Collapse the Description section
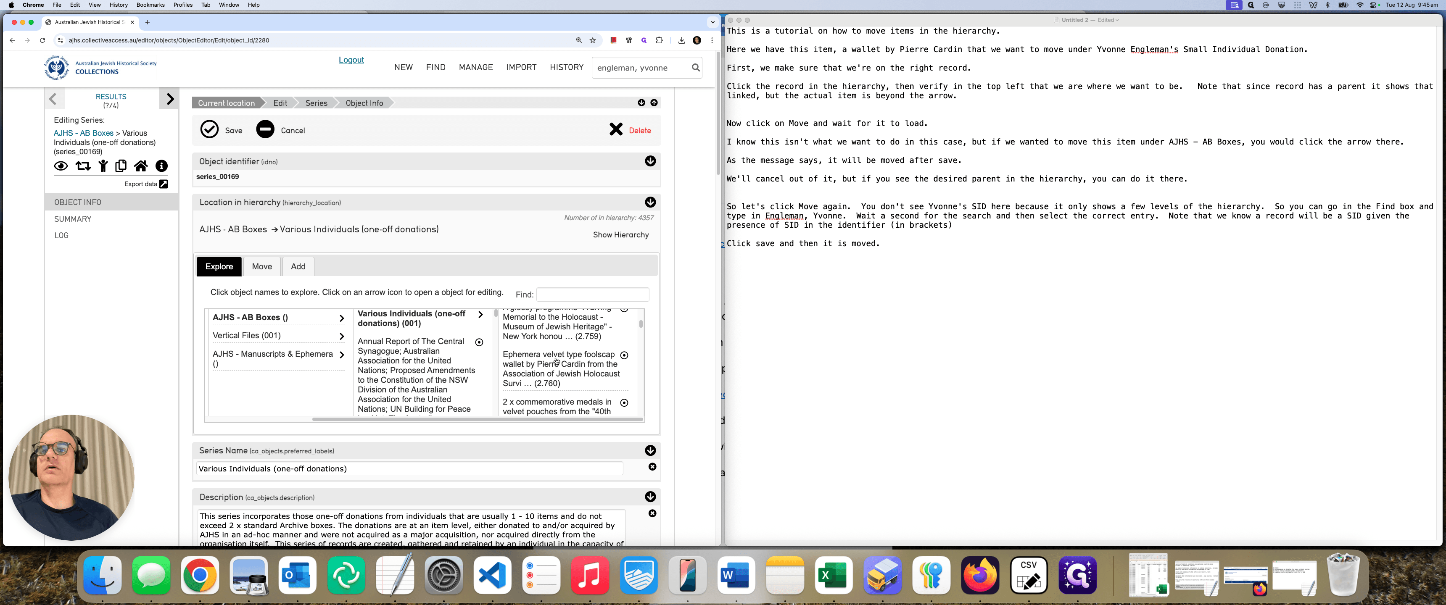This screenshot has width=1446, height=605. 650,497
